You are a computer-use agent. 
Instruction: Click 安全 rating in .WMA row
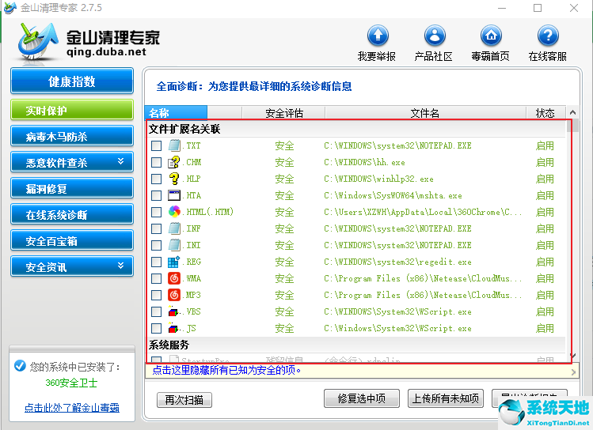pos(284,278)
